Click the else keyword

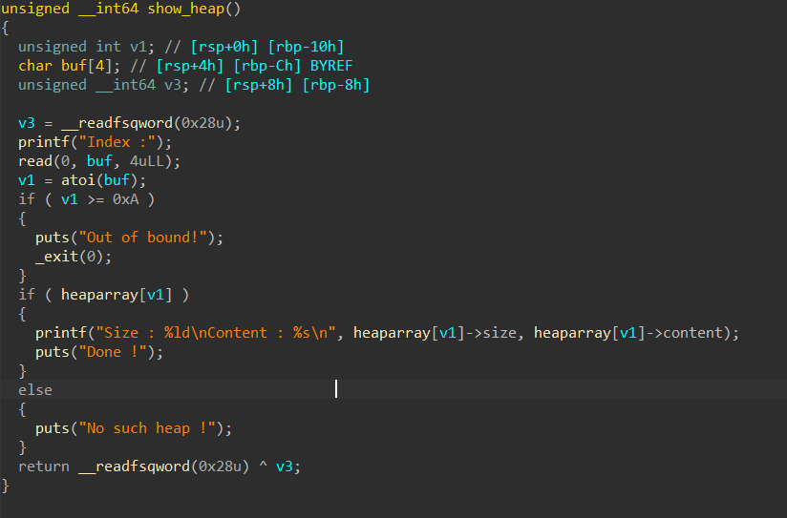click(35, 390)
